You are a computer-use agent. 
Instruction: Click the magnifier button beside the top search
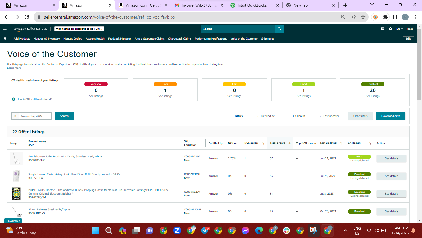[279, 29]
